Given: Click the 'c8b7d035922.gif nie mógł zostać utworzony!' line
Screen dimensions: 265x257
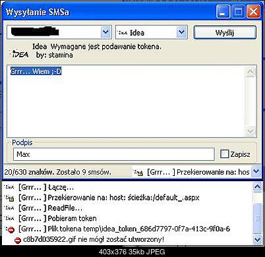Looking at the screenshot, I should click(x=94, y=239).
